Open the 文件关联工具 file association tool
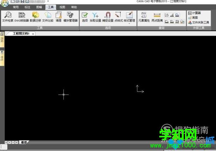216x151 pixels. pos(199,22)
